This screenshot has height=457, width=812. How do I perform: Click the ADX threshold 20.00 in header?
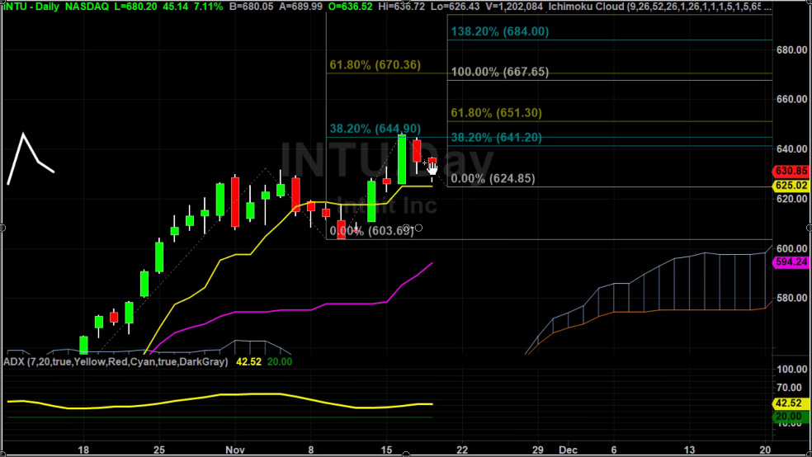[x=280, y=362]
